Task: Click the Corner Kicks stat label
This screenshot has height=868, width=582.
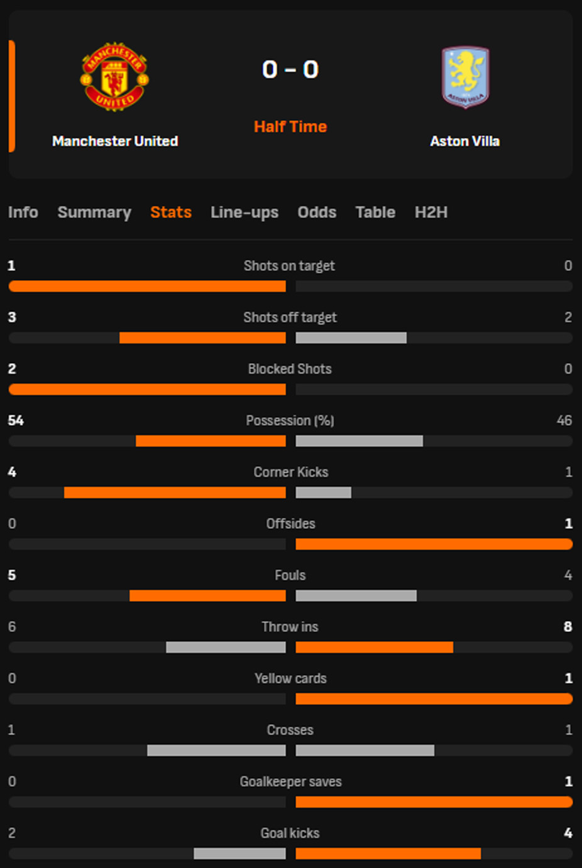Action: pyautogui.click(x=291, y=472)
